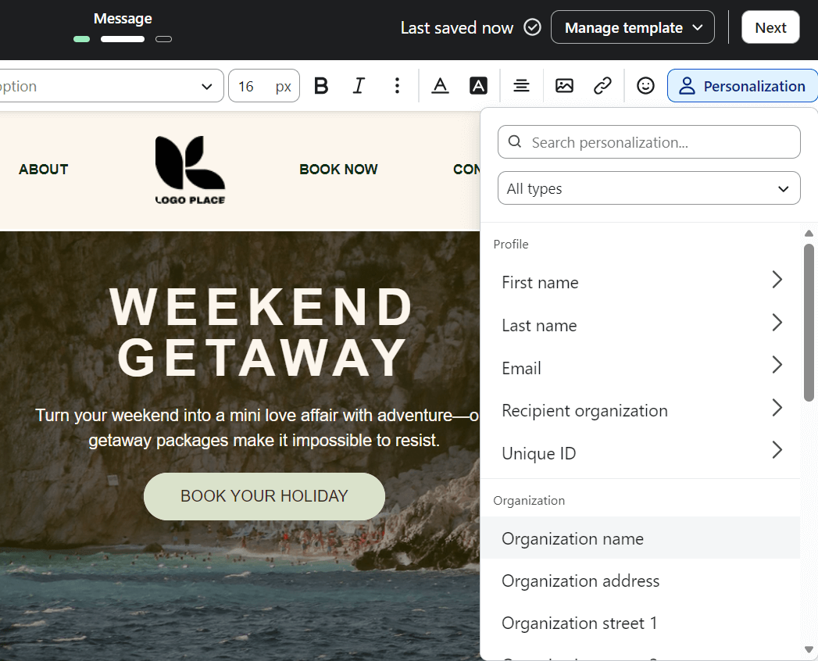Open the font color picker
Viewport: 818px width, 661px height.
[440, 85]
